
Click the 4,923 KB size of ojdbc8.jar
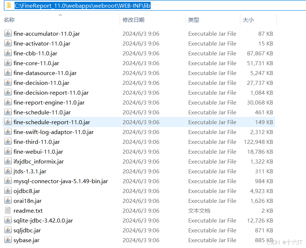(262, 191)
